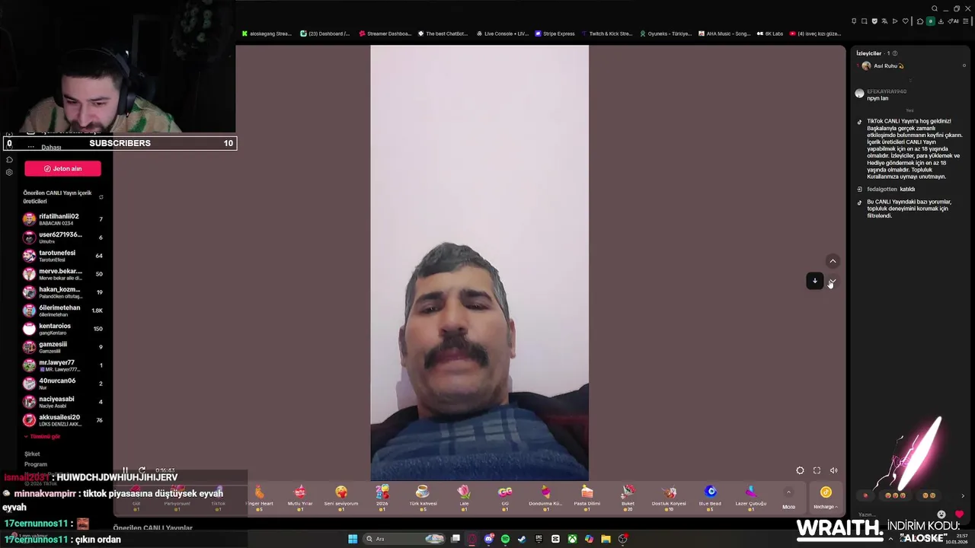Expand More gifts
Screen dimensions: 975x548
788,499
